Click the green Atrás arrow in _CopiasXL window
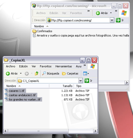This screenshot has height=138, width=133. pyautogui.click(x=8, y=73)
